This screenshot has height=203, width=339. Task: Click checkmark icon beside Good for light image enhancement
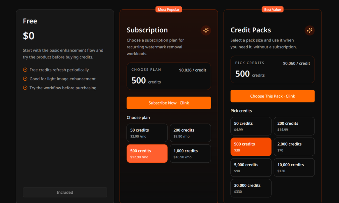click(x=25, y=79)
